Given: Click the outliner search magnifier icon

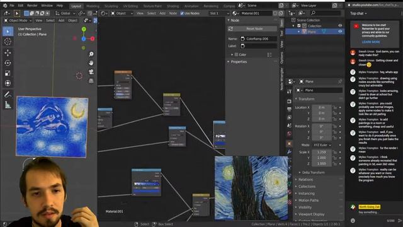Looking at the screenshot, I should [313, 13].
